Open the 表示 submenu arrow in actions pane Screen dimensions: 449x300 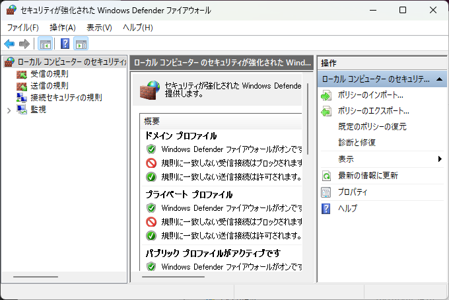pyautogui.click(x=440, y=159)
